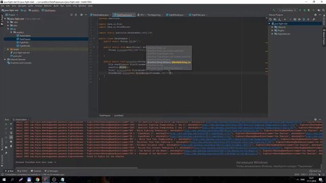Expand target folder in Project tree
The image size is (326, 183).
[8, 49]
